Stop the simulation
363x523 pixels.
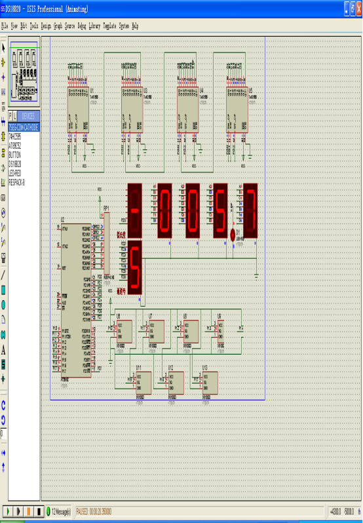pyautogui.click(x=39, y=511)
